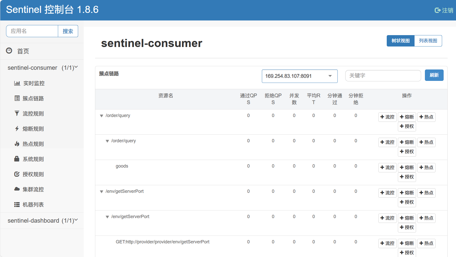Screen dimensions: 456x257
Task: Add 熔断 rule for GET:http://provider resource
Action: point(407,243)
